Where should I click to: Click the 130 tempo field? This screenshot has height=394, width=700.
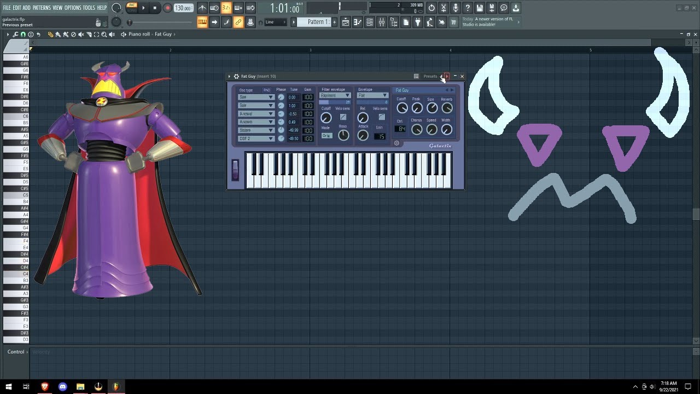(x=183, y=8)
